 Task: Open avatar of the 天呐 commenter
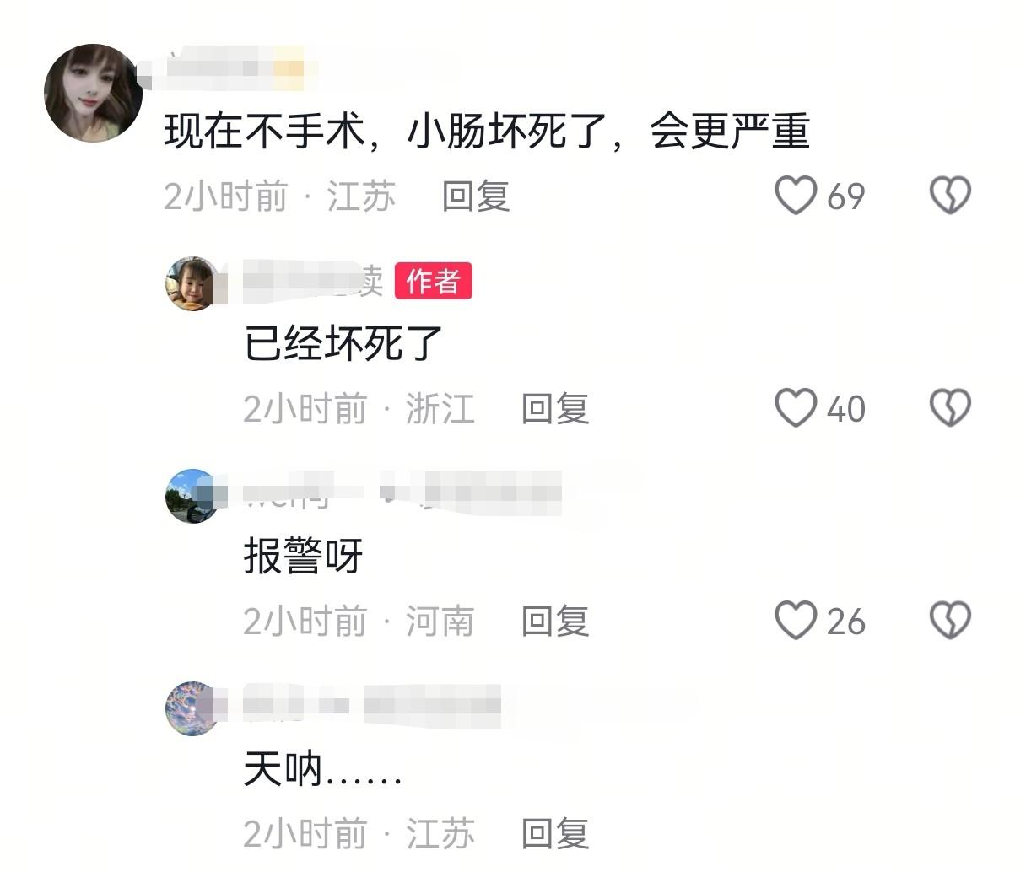[192, 708]
